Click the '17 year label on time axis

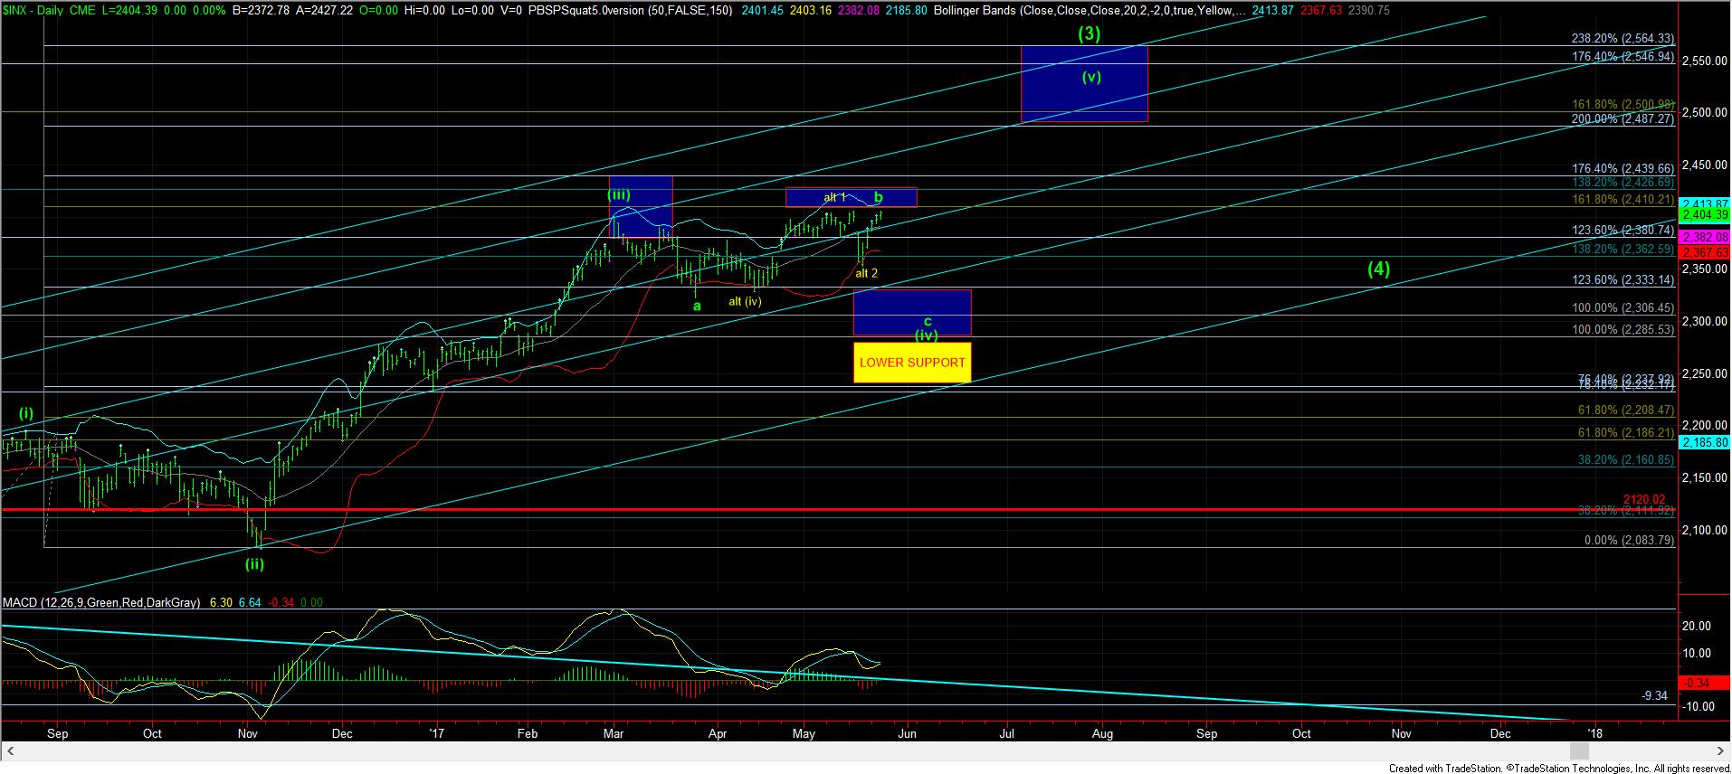click(436, 733)
